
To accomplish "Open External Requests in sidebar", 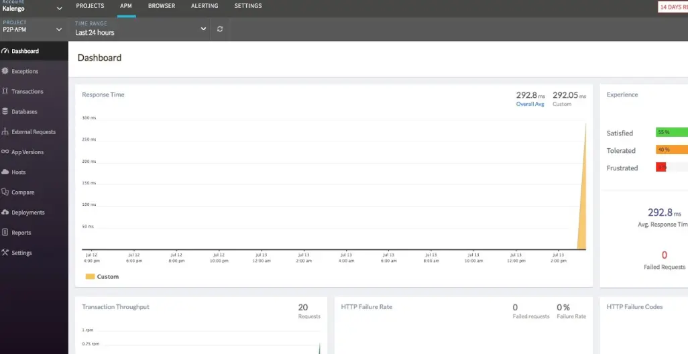I will point(34,131).
